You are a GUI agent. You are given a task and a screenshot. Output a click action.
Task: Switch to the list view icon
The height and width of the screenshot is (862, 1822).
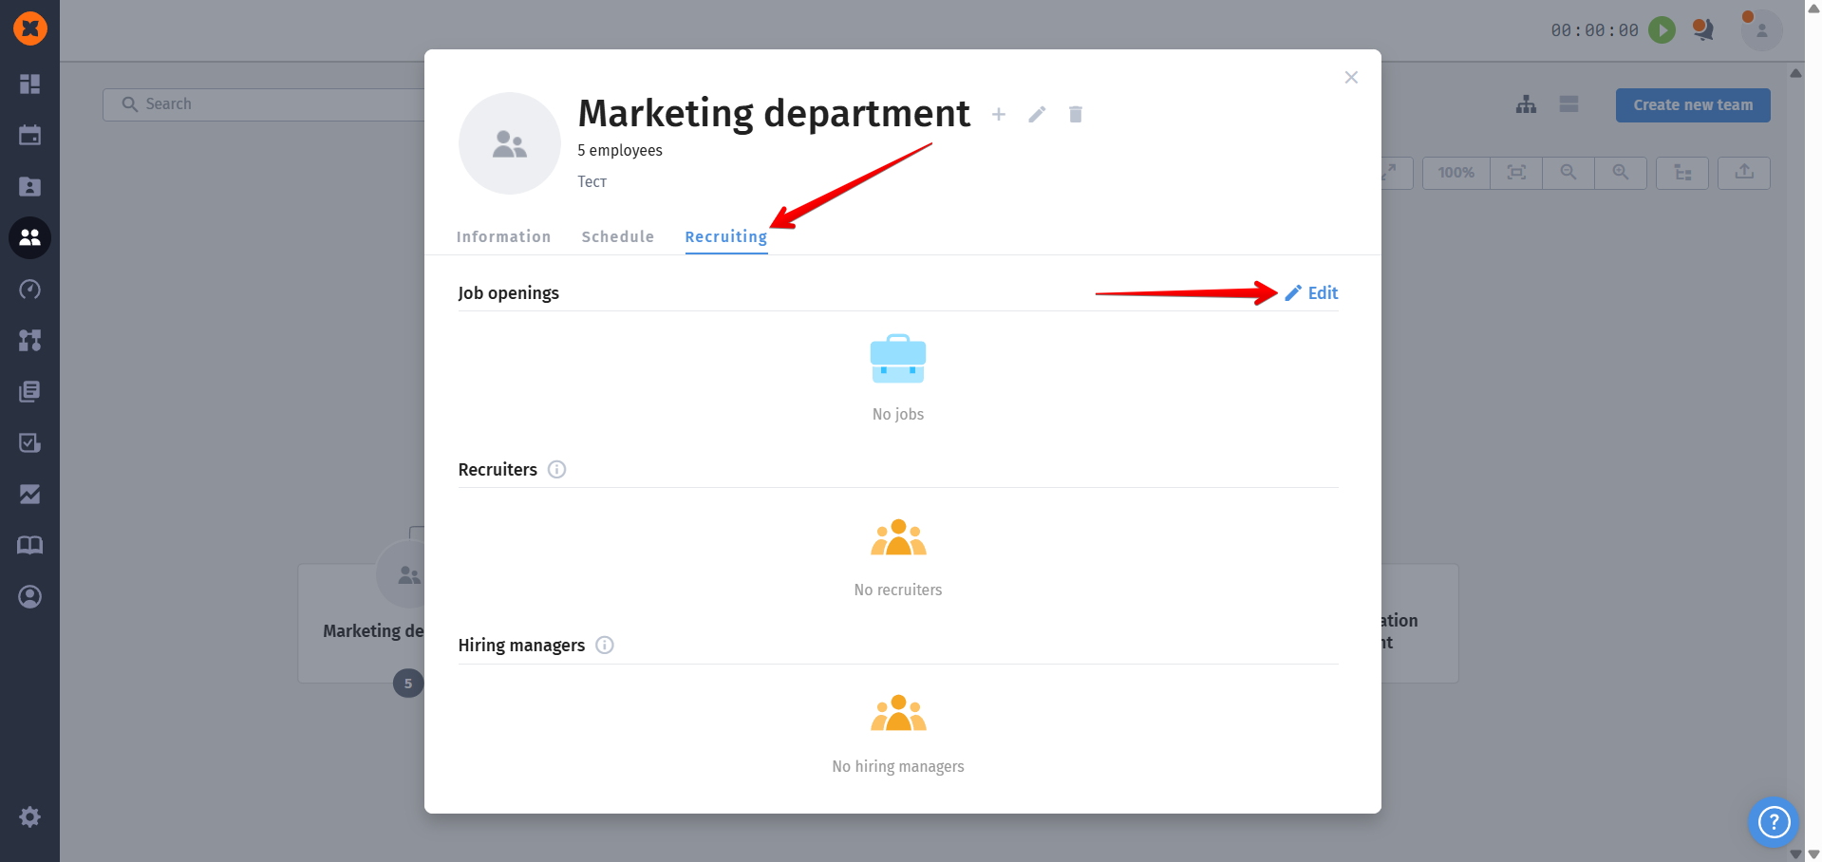[x=1569, y=104]
